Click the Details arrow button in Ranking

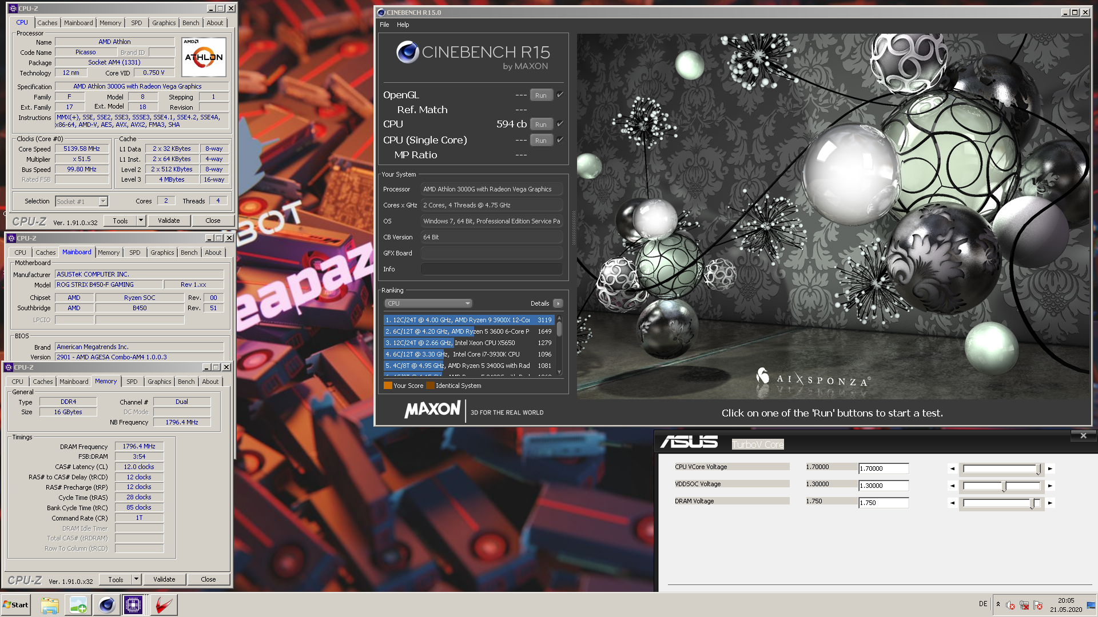[x=558, y=304]
